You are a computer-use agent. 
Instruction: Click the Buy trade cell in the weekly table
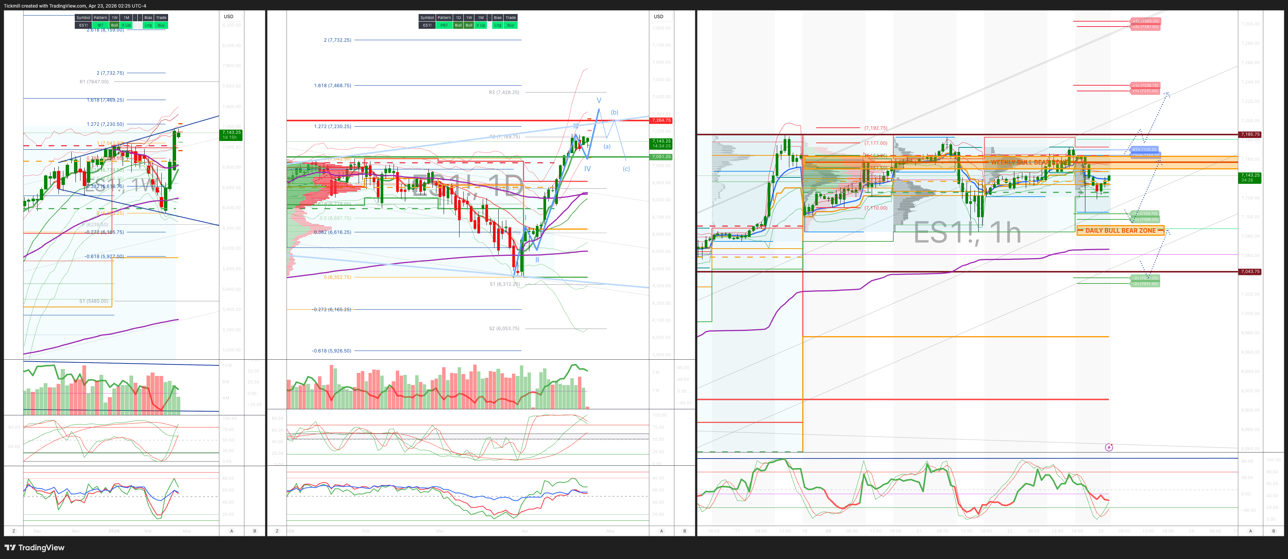161,25
